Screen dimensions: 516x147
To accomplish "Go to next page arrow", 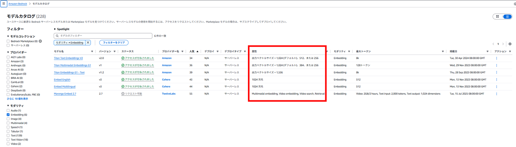I will pyautogui.click(x=504, y=44).
